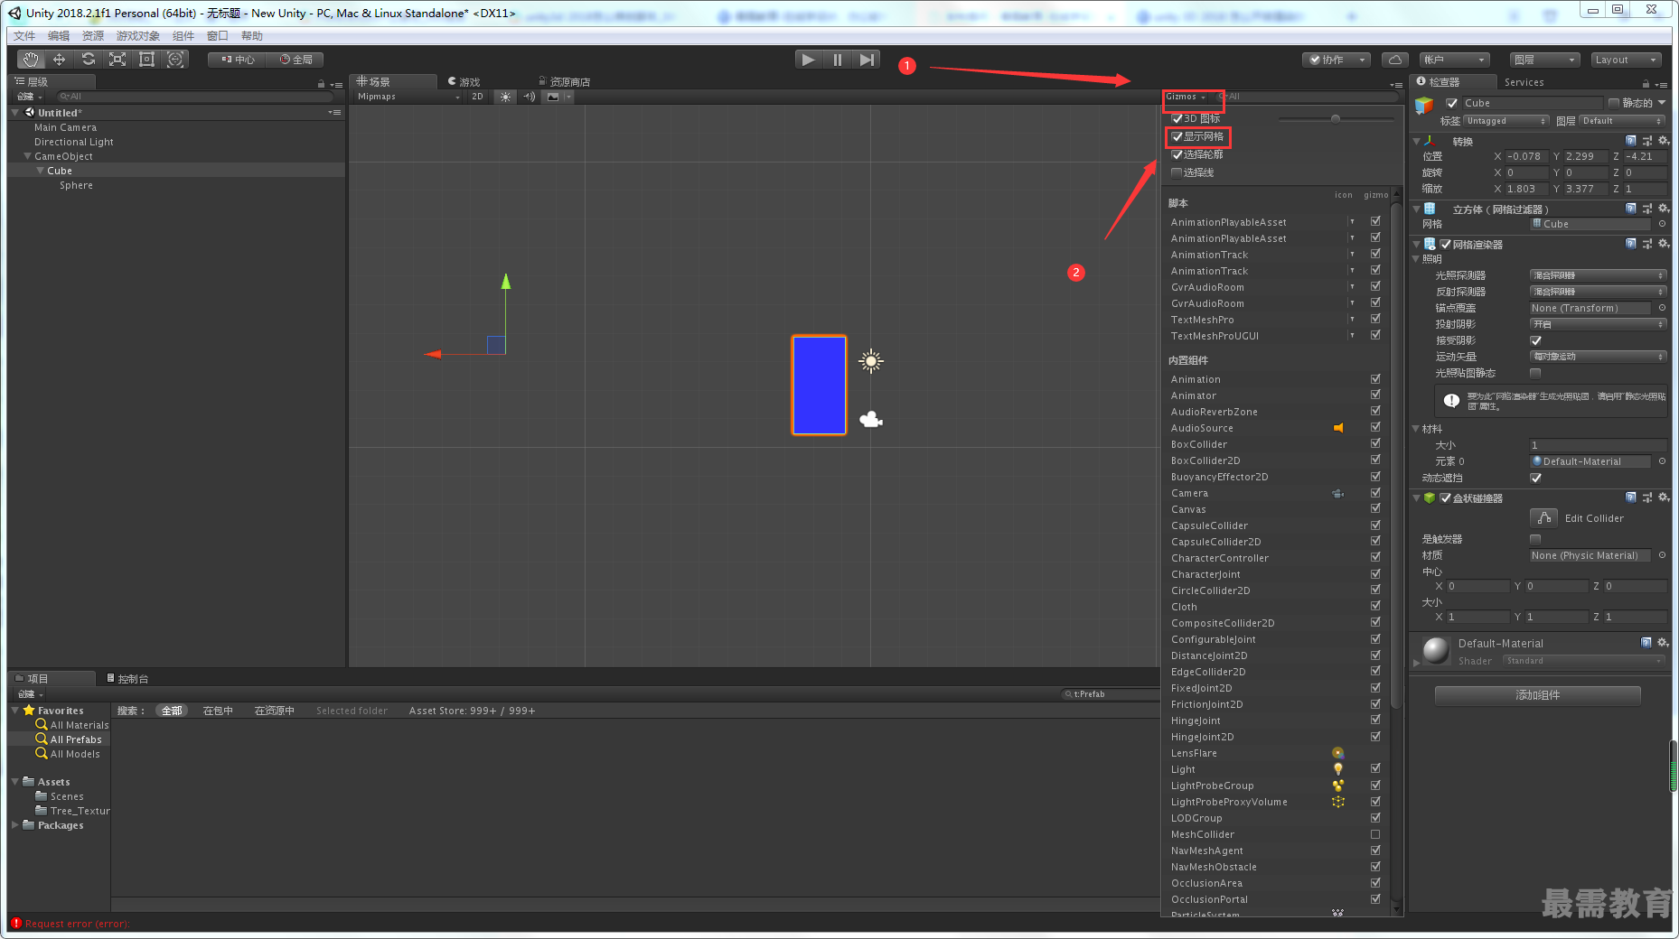The width and height of the screenshot is (1679, 939).
Task: Open Transform component help book icon
Action: (x=1631, y=141)
